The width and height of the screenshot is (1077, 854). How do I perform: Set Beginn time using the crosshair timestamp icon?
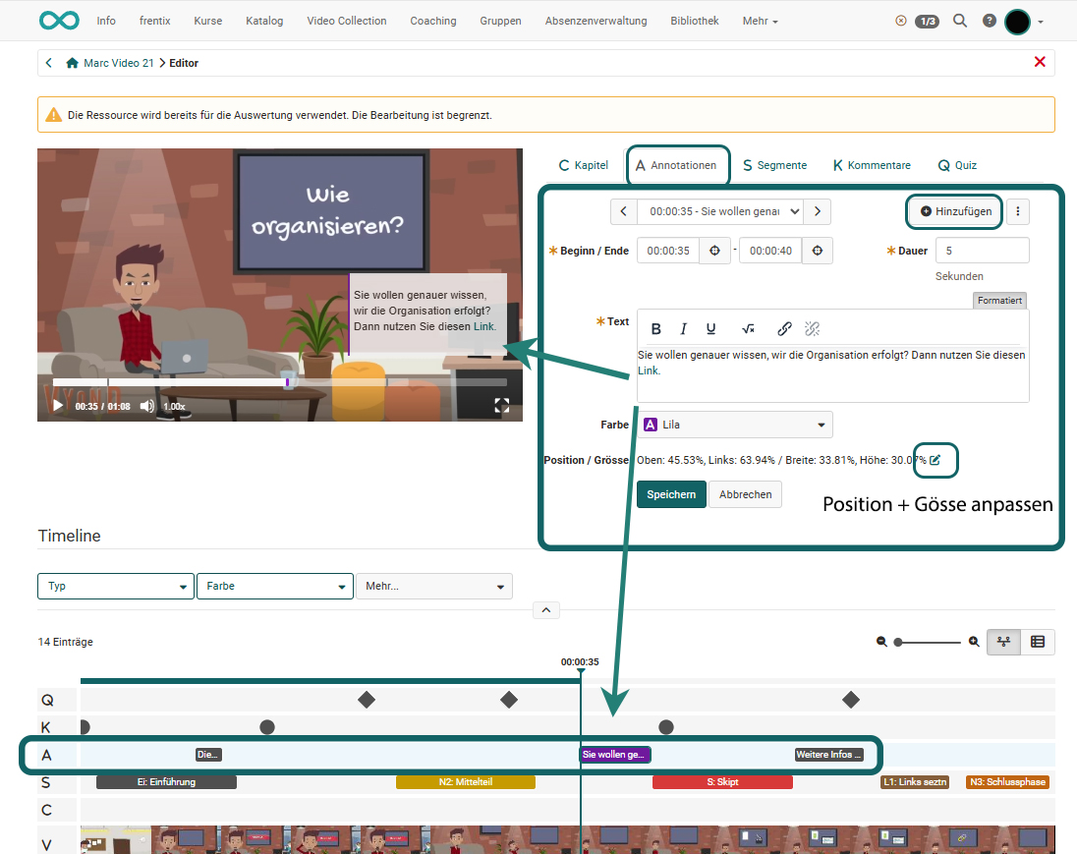(x=714, y=251)
